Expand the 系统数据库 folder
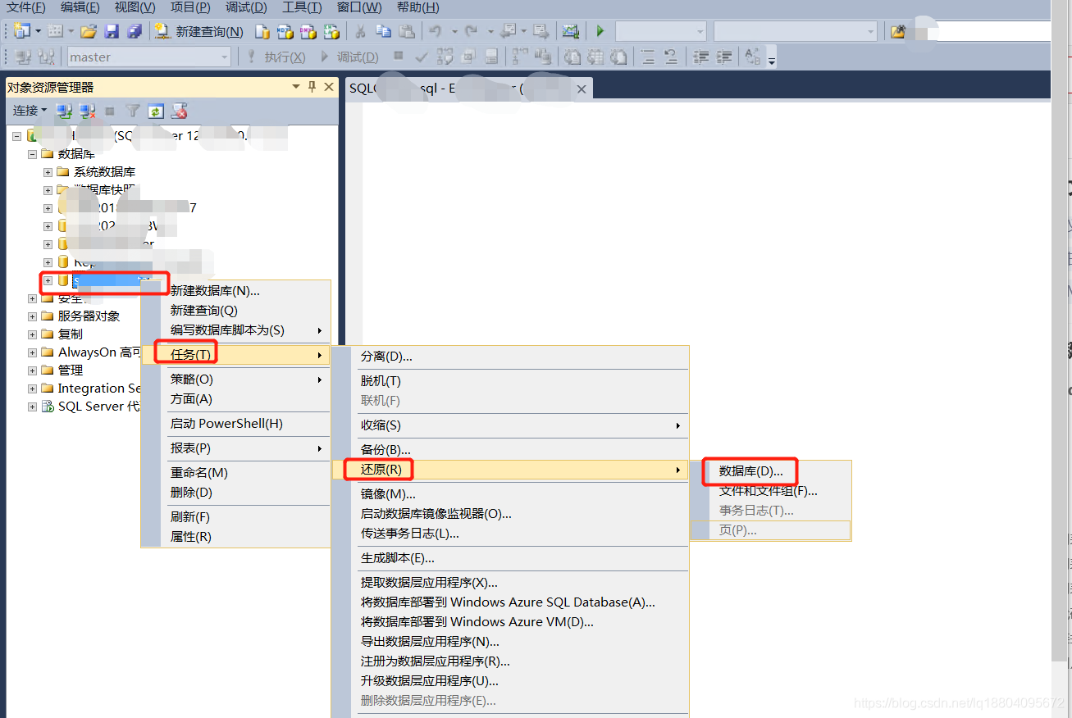The image size is (1072, 718). pos(48,171)
